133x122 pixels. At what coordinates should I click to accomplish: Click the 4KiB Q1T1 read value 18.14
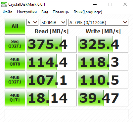click(x=52, y=98)
